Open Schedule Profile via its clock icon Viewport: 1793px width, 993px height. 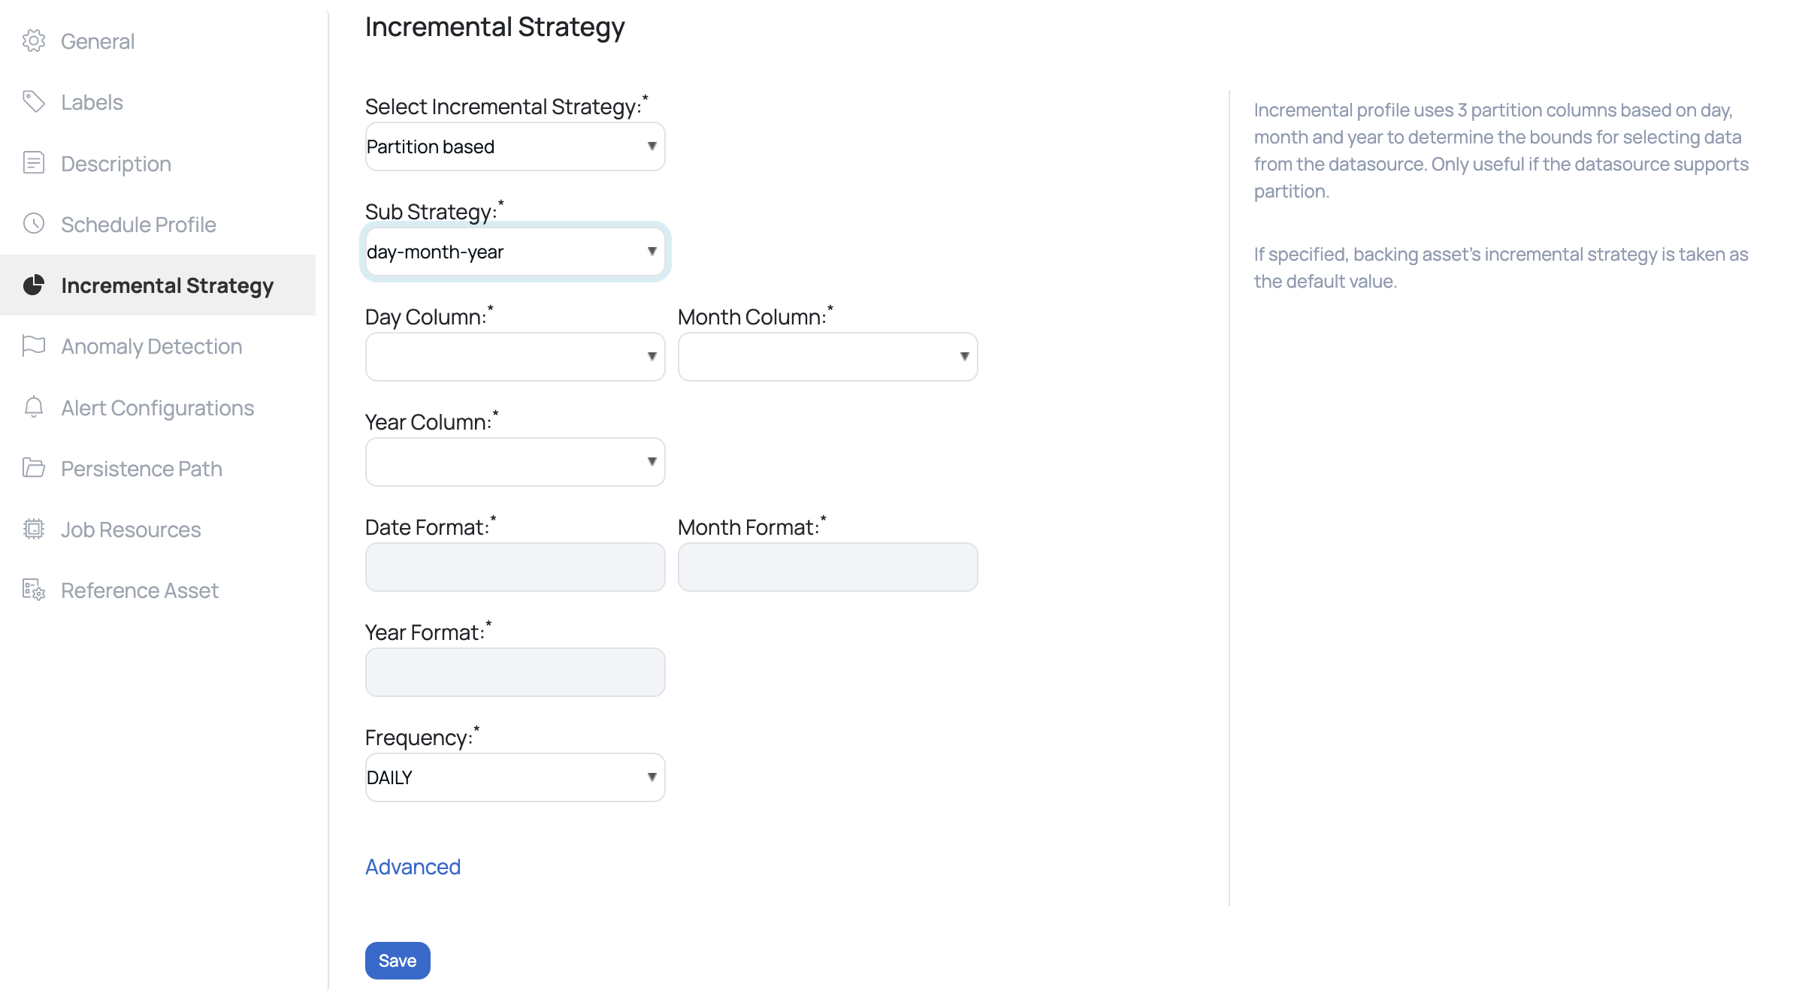click(34, 224)
